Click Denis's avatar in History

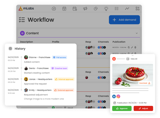26,68
